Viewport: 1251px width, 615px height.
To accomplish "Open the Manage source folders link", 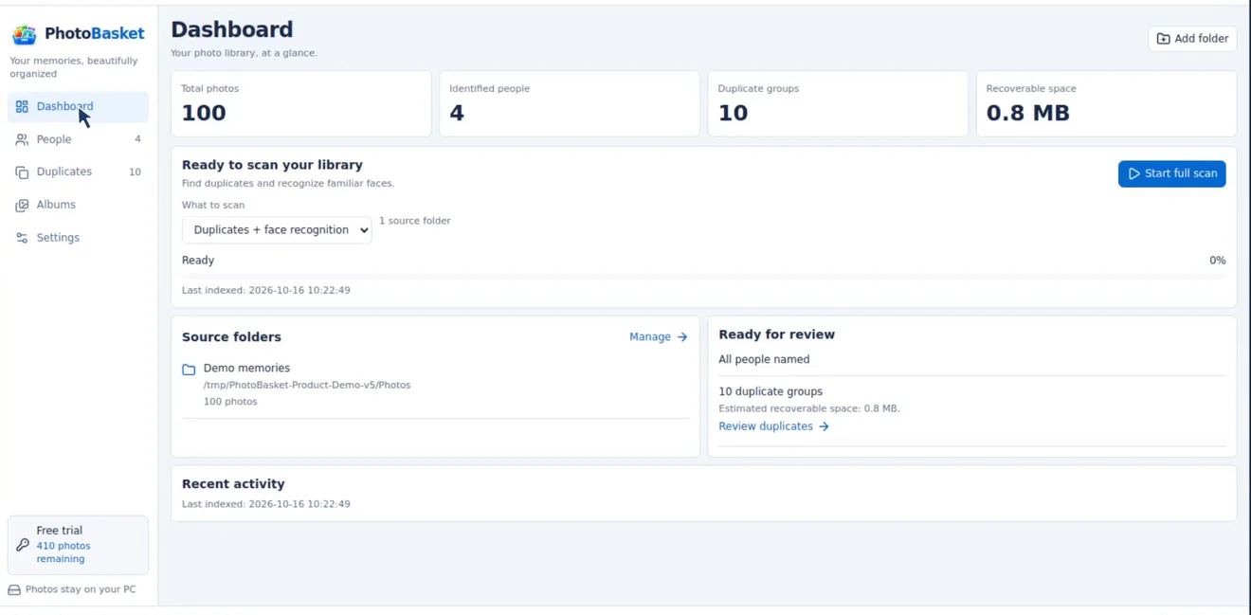I will pyautogui.click(x=659, y=337).
